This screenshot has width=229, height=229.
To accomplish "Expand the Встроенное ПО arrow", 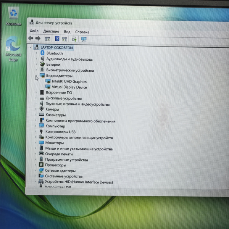I will coord(36,92).
